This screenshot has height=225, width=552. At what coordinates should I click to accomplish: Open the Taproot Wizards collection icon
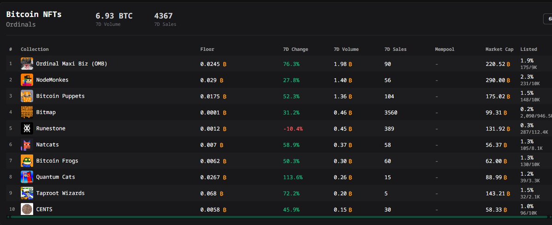[27, 193]
